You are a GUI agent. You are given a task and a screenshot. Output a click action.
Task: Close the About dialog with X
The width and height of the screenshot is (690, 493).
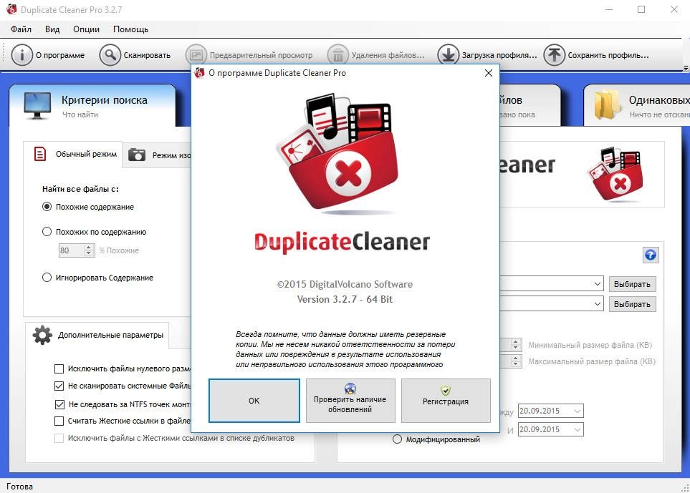click(489, 73)
